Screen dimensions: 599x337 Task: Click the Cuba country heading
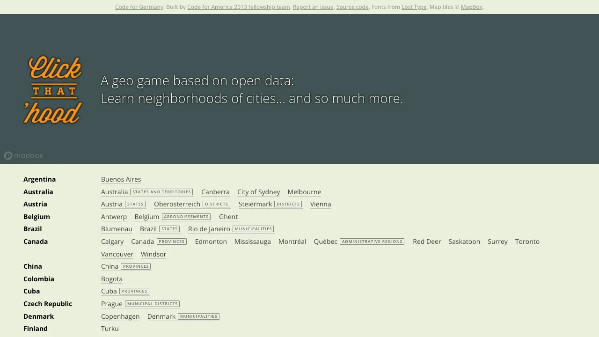click(32, 291)
